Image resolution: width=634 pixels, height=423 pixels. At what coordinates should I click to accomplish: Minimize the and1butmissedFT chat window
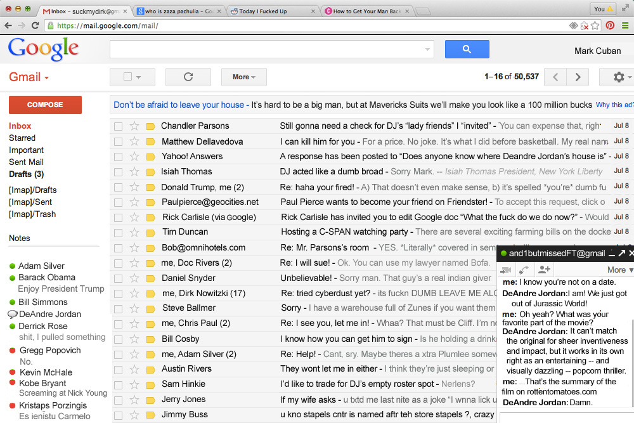pos(612,254)
